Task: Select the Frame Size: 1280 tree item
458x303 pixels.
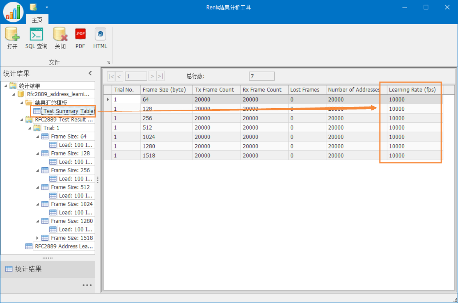Action: point(72,221)
